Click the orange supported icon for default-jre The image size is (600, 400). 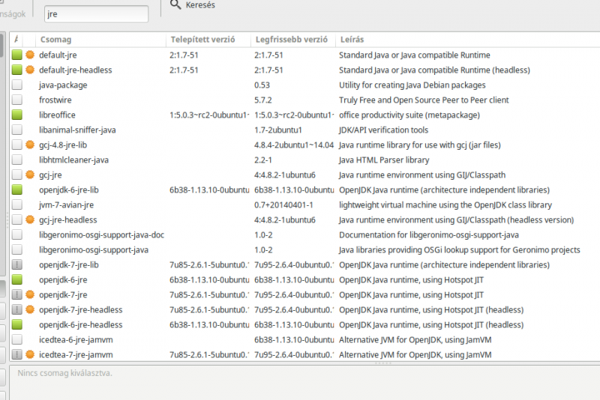30,55
